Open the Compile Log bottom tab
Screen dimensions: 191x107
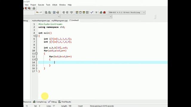(40, 102)
